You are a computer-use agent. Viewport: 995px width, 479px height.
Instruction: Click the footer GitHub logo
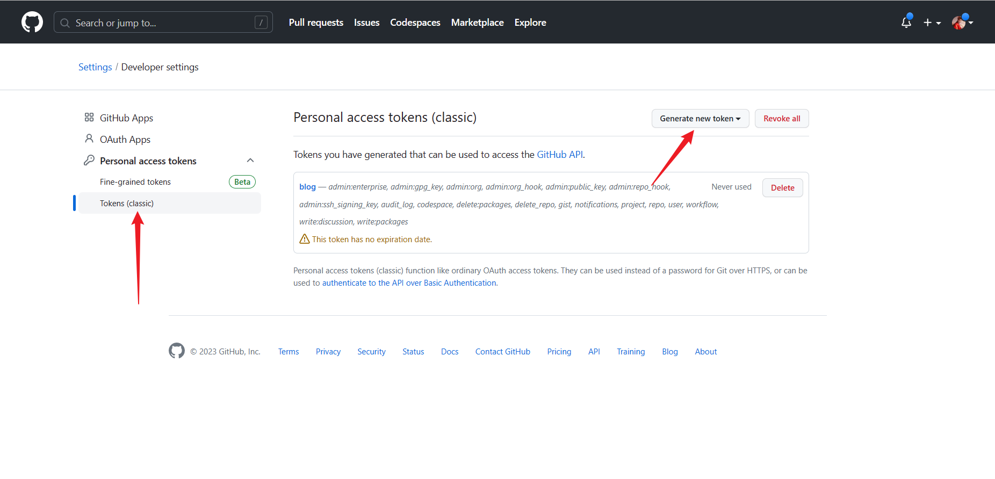(177, 351)
